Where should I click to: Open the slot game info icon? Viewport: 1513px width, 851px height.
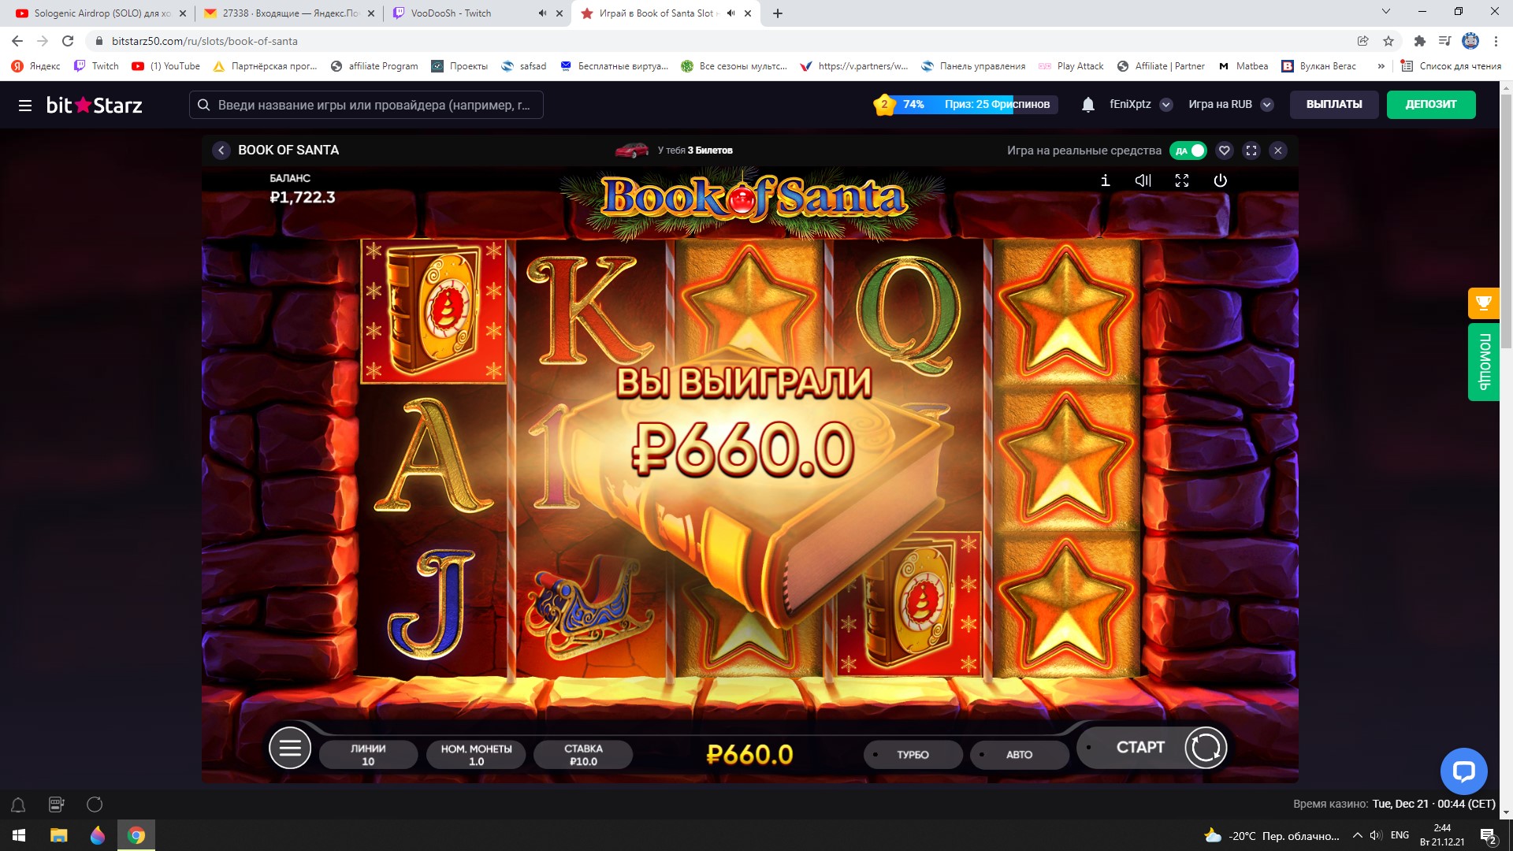(1105, 180)
